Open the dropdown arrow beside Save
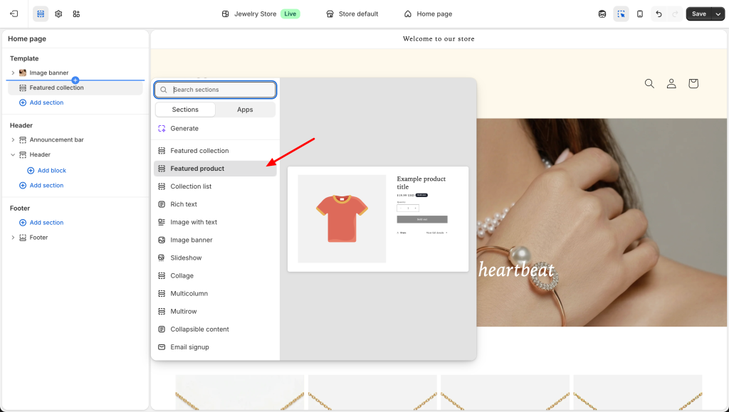 tap(718, 14)
